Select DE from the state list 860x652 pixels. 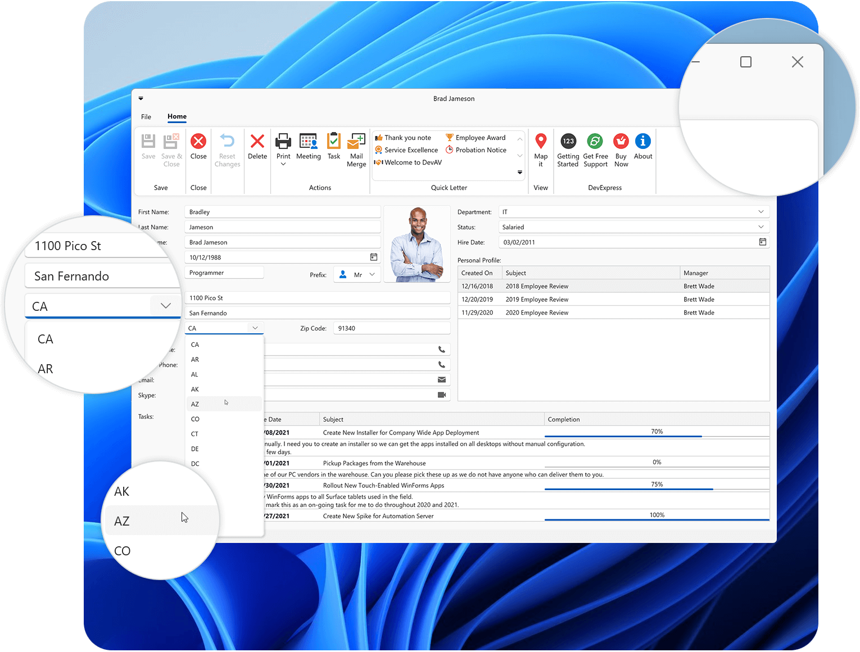click(x=224, y=449)
